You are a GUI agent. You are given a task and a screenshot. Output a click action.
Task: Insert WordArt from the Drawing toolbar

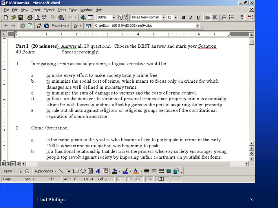click(x=98, y=171)
